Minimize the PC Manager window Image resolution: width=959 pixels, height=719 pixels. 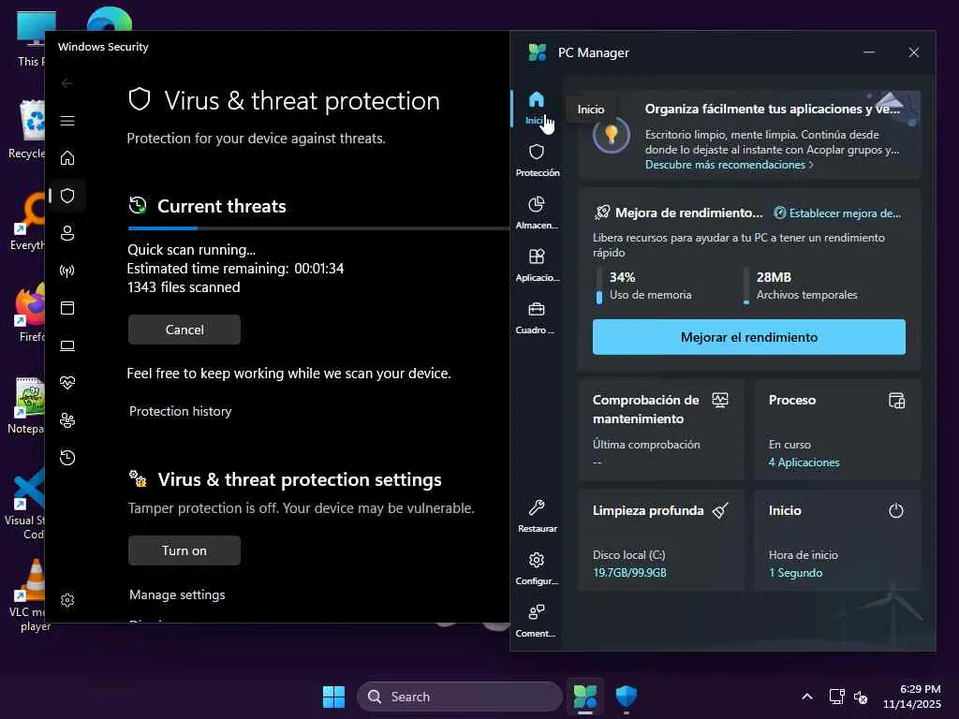[x=868, y=52]
